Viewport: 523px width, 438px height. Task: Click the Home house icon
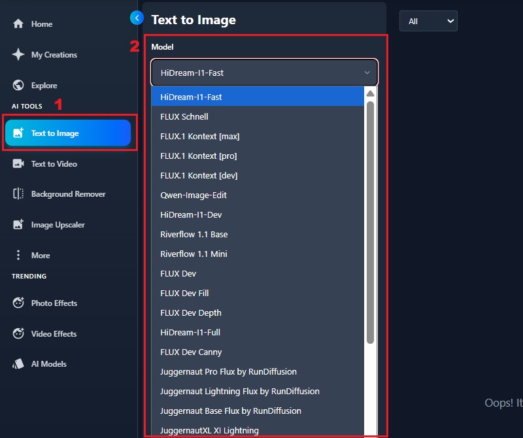tap(18, 24)
